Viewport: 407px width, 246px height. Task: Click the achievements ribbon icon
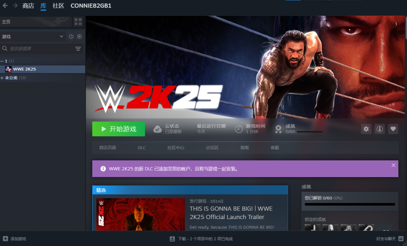[278, 129]
